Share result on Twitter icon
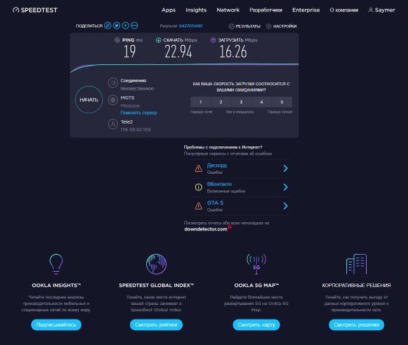This screenshot has height=345, width=408. pos(116,25)
